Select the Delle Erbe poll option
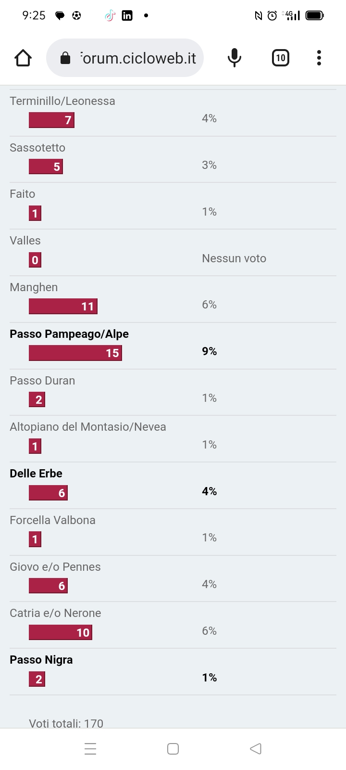Viewport: 346px width, 770px height. [x=36, y=474]
